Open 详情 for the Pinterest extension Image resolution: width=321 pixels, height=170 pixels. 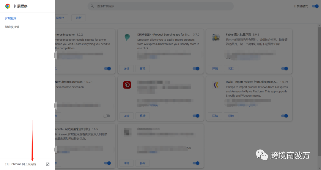tap(127, 116)
